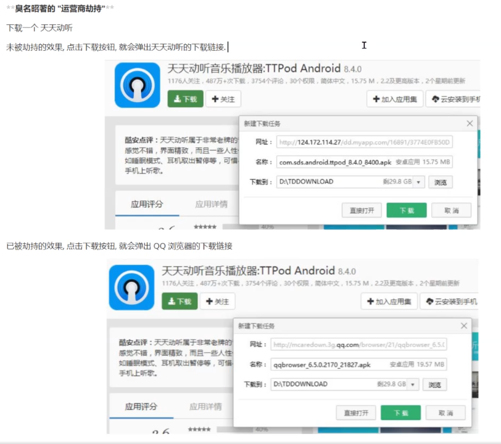Click 加入应用集 in the hijacked screenshot
Viewport: 501px width, 444px height.
pos(389,301)
